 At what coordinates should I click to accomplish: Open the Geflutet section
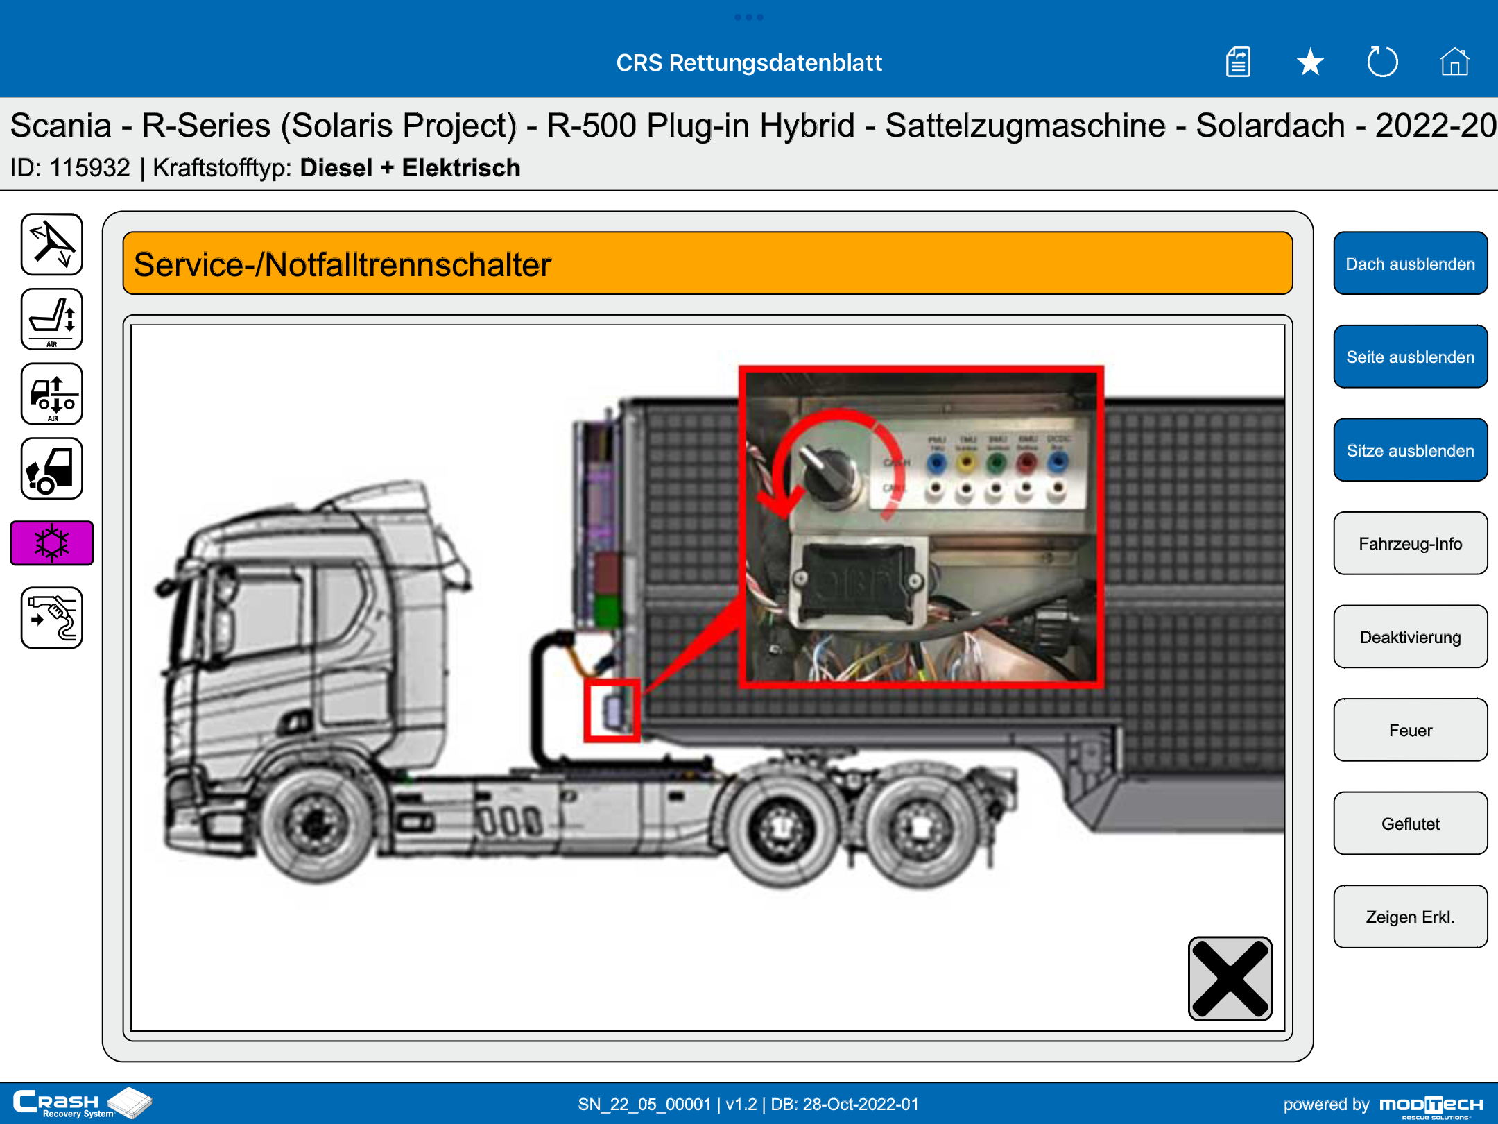(1410, 824)
